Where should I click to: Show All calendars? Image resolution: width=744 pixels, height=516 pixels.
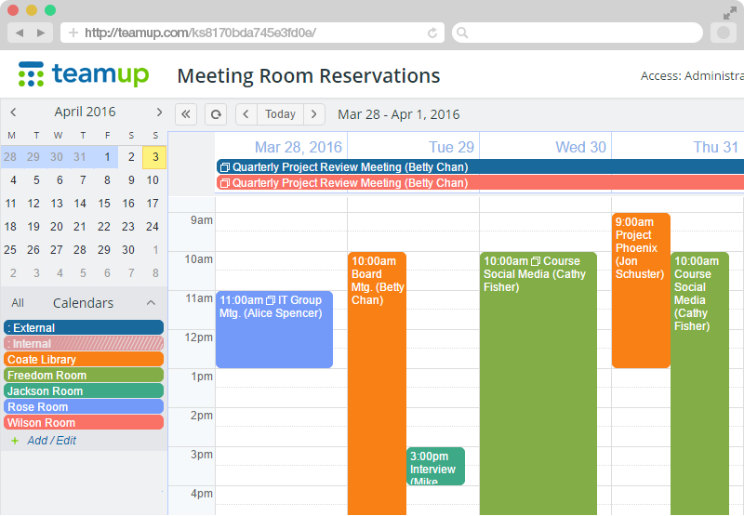(x=18, y=303)
